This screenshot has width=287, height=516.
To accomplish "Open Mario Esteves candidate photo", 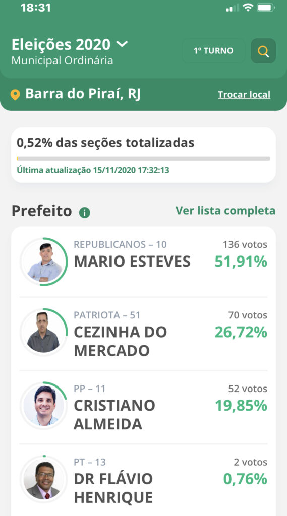I will pyautogui.click(x=44, y=262).
